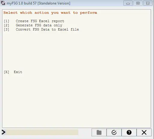
Task: Confirm with the checkmark circle button
Action: [114, 132]
